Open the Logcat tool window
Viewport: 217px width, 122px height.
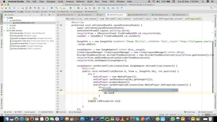click(x=30, y=112)
